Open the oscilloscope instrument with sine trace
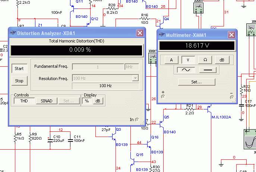 pyautogui.click(x=250, y=139)
